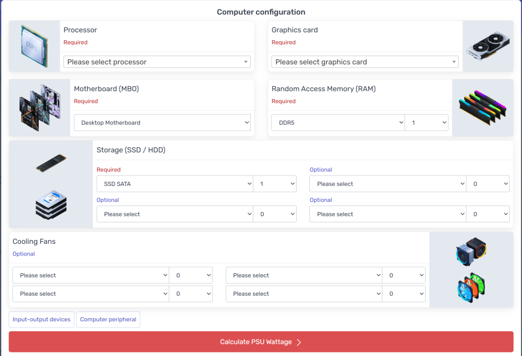Click the 'Random Access Memory (RAM)' title
522x356 pixels.
(x=324, y=89)
